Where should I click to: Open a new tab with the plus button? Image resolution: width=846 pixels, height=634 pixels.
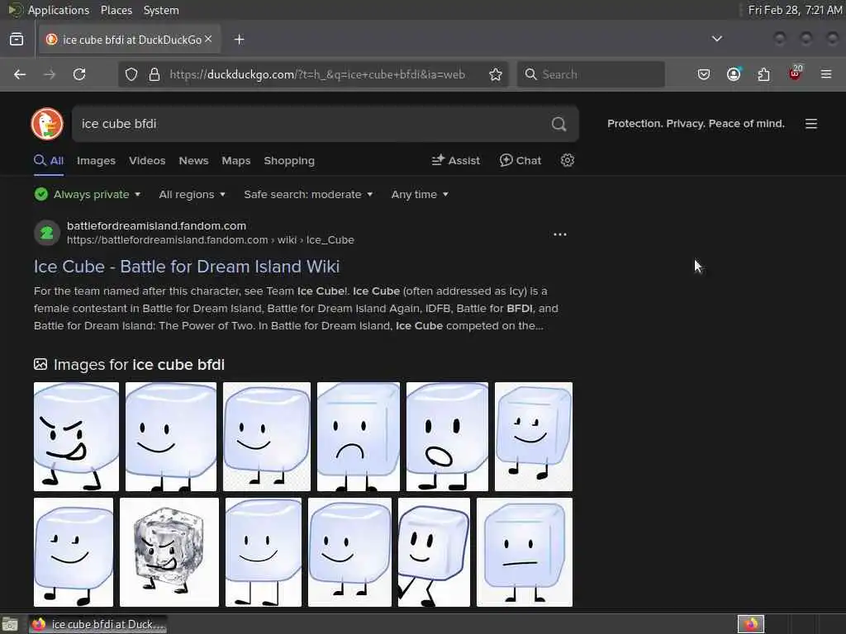click(239, 40)
